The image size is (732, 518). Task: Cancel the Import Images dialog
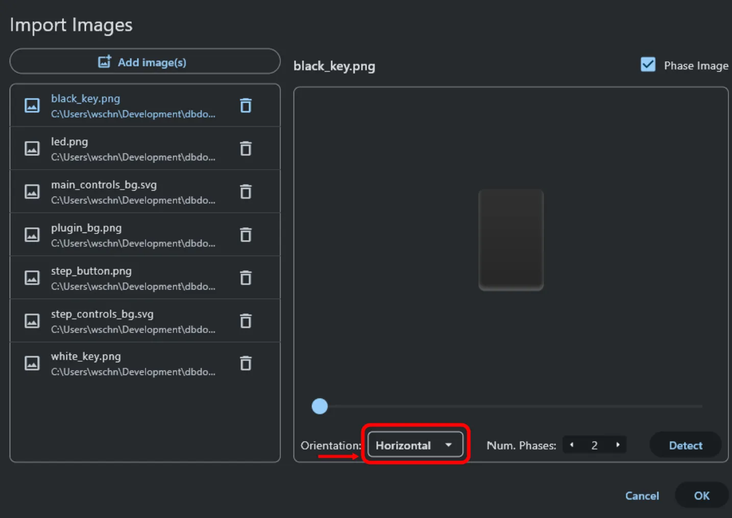(642, 496)
